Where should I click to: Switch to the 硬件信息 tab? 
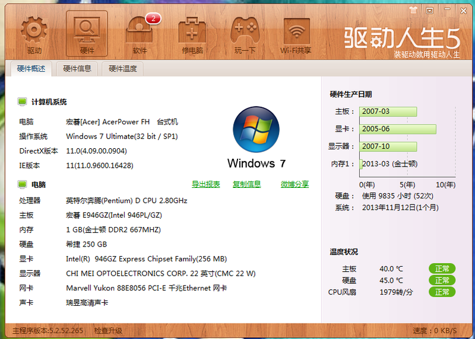(x=77, y=69)
